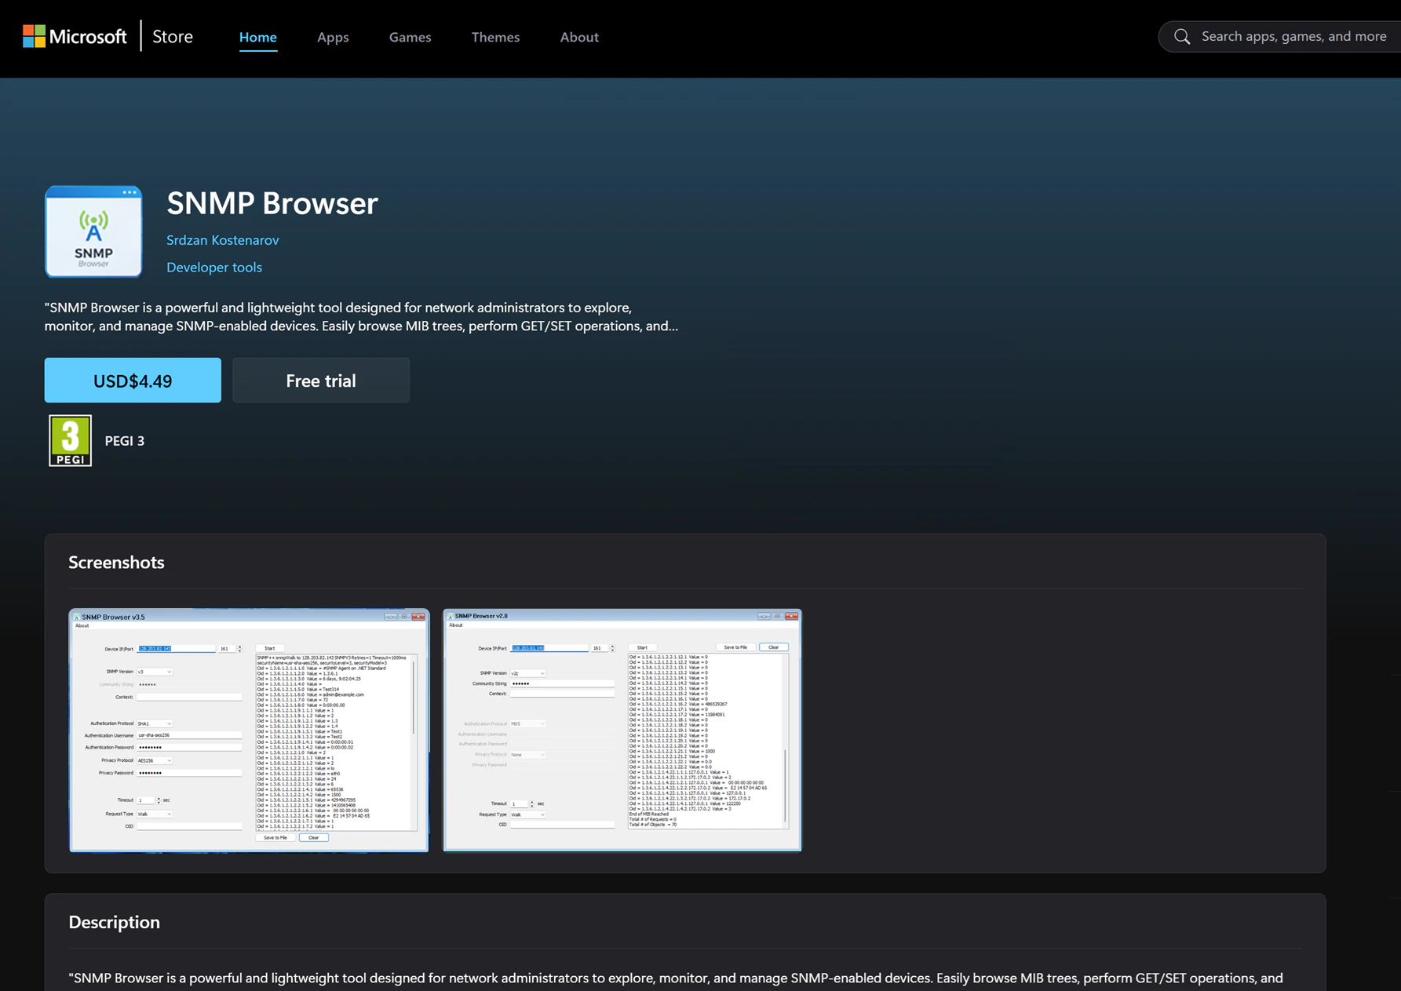Open the Home tab
The image size is (1401, 991).
[x=258, y=37]
